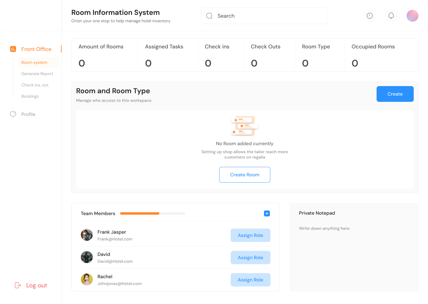Click the Log out arrow icon
The image size is (428, 304).
pyautogui.click(x=18, y=285)
